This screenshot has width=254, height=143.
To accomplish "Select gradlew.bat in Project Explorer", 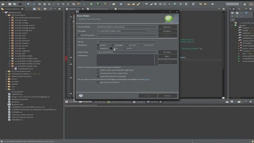I will click(x=17, y=104).
